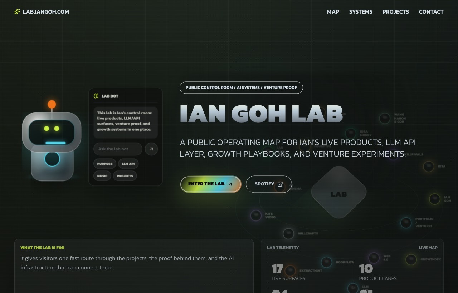This screenshot has width=458, height=293.
Task: Choose the MUSIC chip in Lab Bot
Action: click(102, 176)
